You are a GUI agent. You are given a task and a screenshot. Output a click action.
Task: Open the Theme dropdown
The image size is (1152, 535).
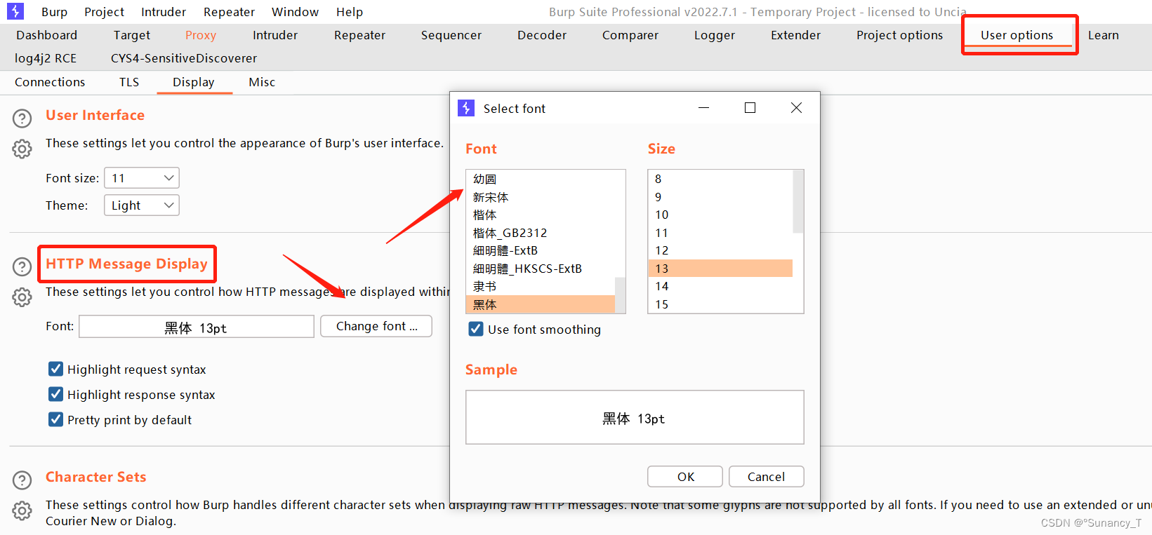tap(142, 205)
